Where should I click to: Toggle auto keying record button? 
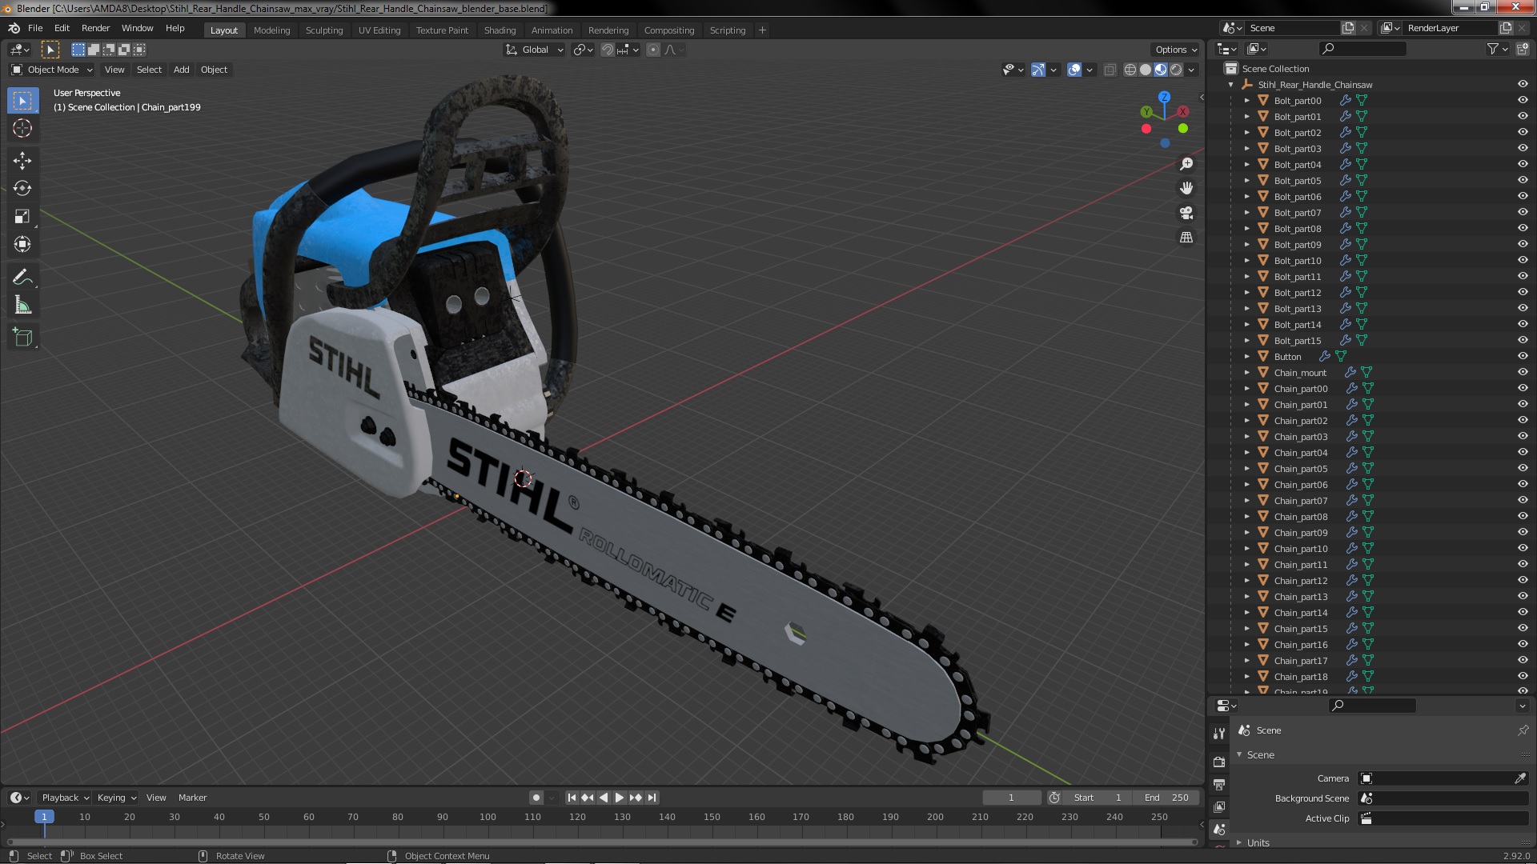pos(536,798)
